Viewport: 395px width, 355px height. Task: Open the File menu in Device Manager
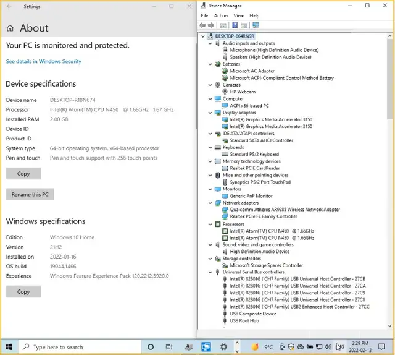(x=204, y=15)
